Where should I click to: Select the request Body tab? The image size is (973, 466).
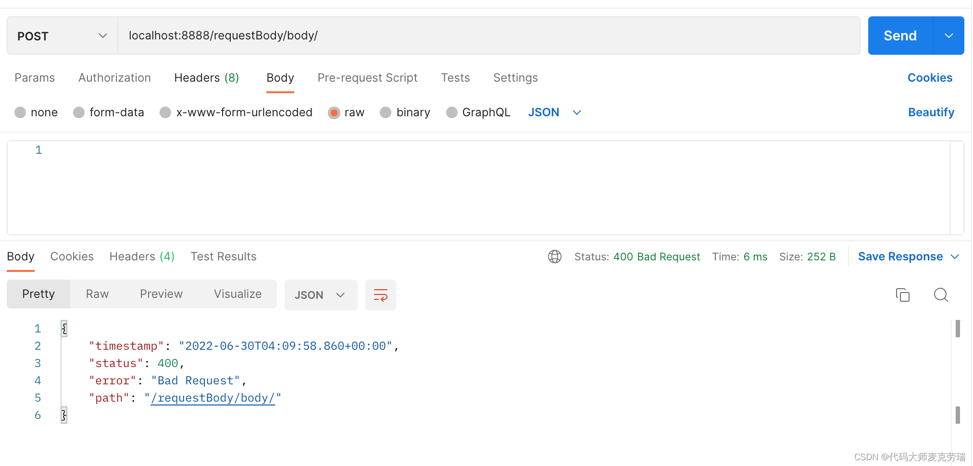click(x=280, y=78)
